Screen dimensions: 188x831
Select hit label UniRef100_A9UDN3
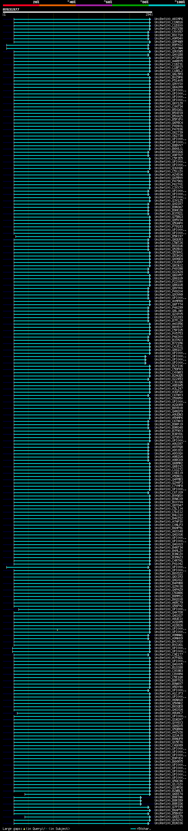click(x=168, y=414)
